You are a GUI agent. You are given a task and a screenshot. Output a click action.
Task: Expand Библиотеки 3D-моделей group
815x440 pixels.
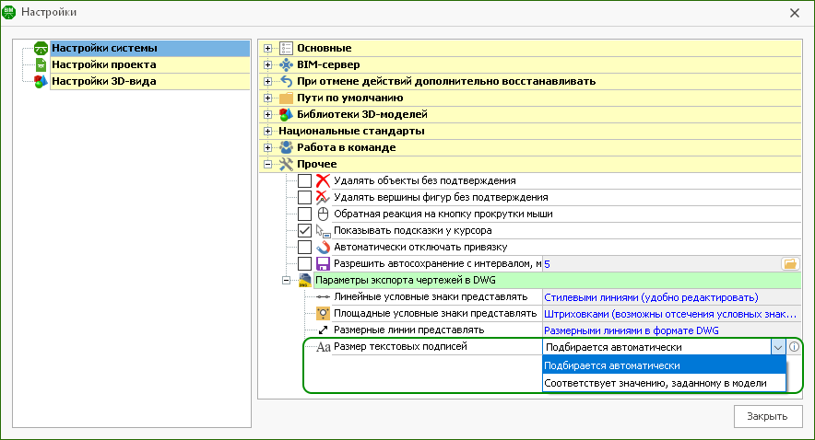pos(267,115)
